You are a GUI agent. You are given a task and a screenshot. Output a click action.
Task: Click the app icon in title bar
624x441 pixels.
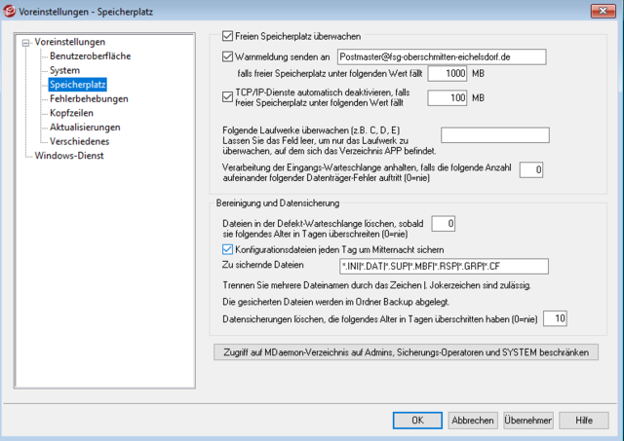pos(12,10)
